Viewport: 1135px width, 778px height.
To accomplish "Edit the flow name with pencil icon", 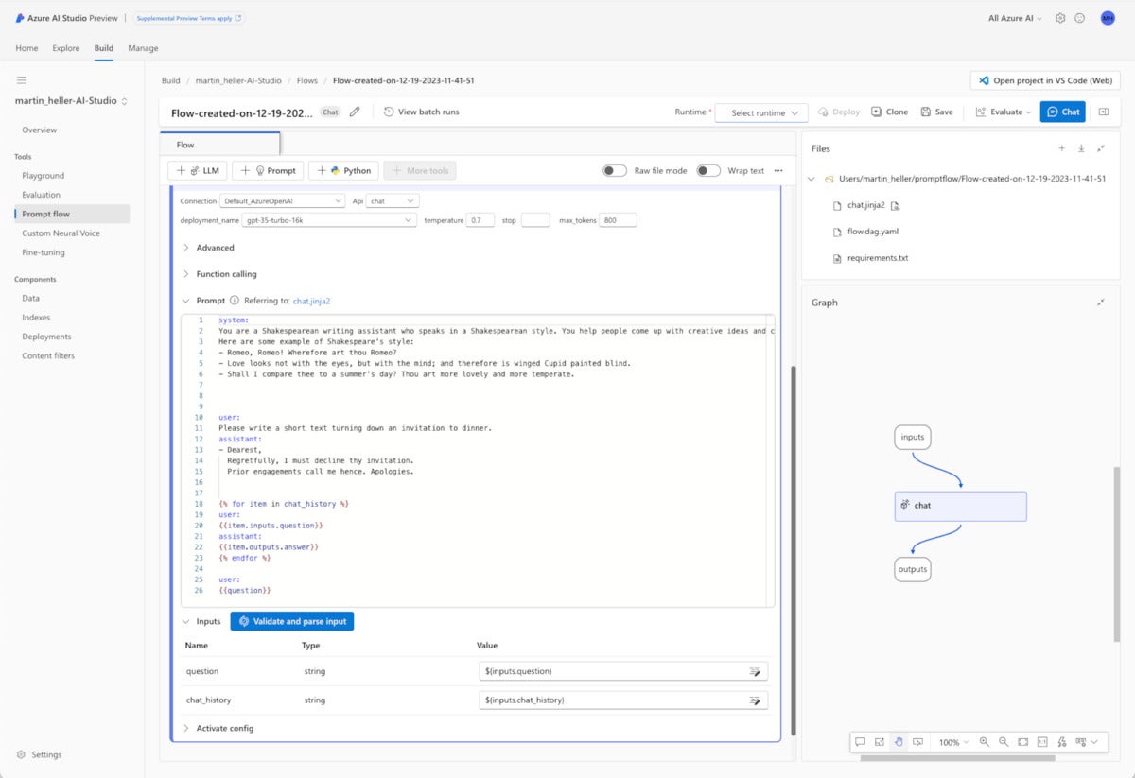I will tap(355, 112).
